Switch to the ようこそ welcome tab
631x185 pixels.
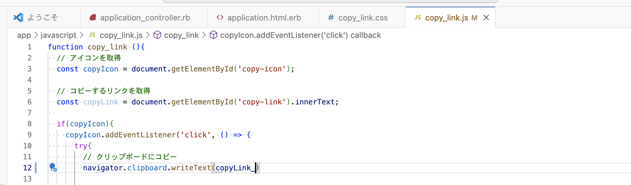[44, 17]
